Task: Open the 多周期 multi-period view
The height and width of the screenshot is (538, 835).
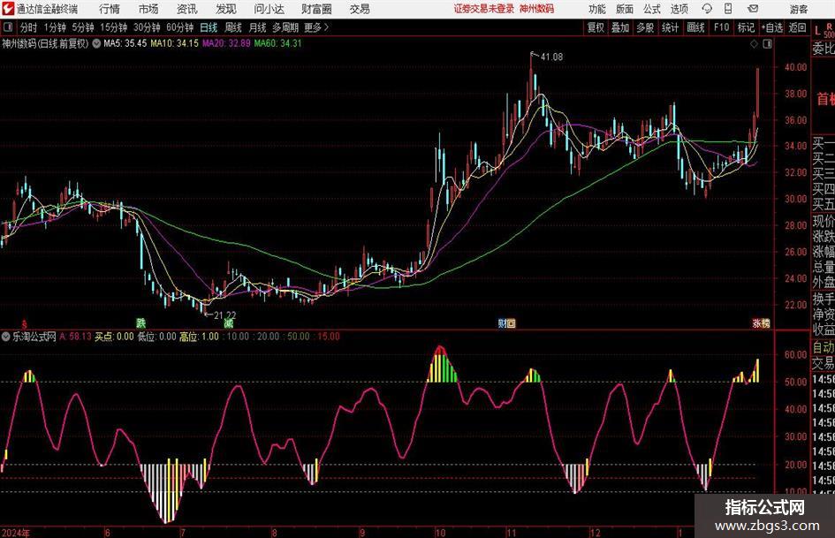Action: [285, 27]
